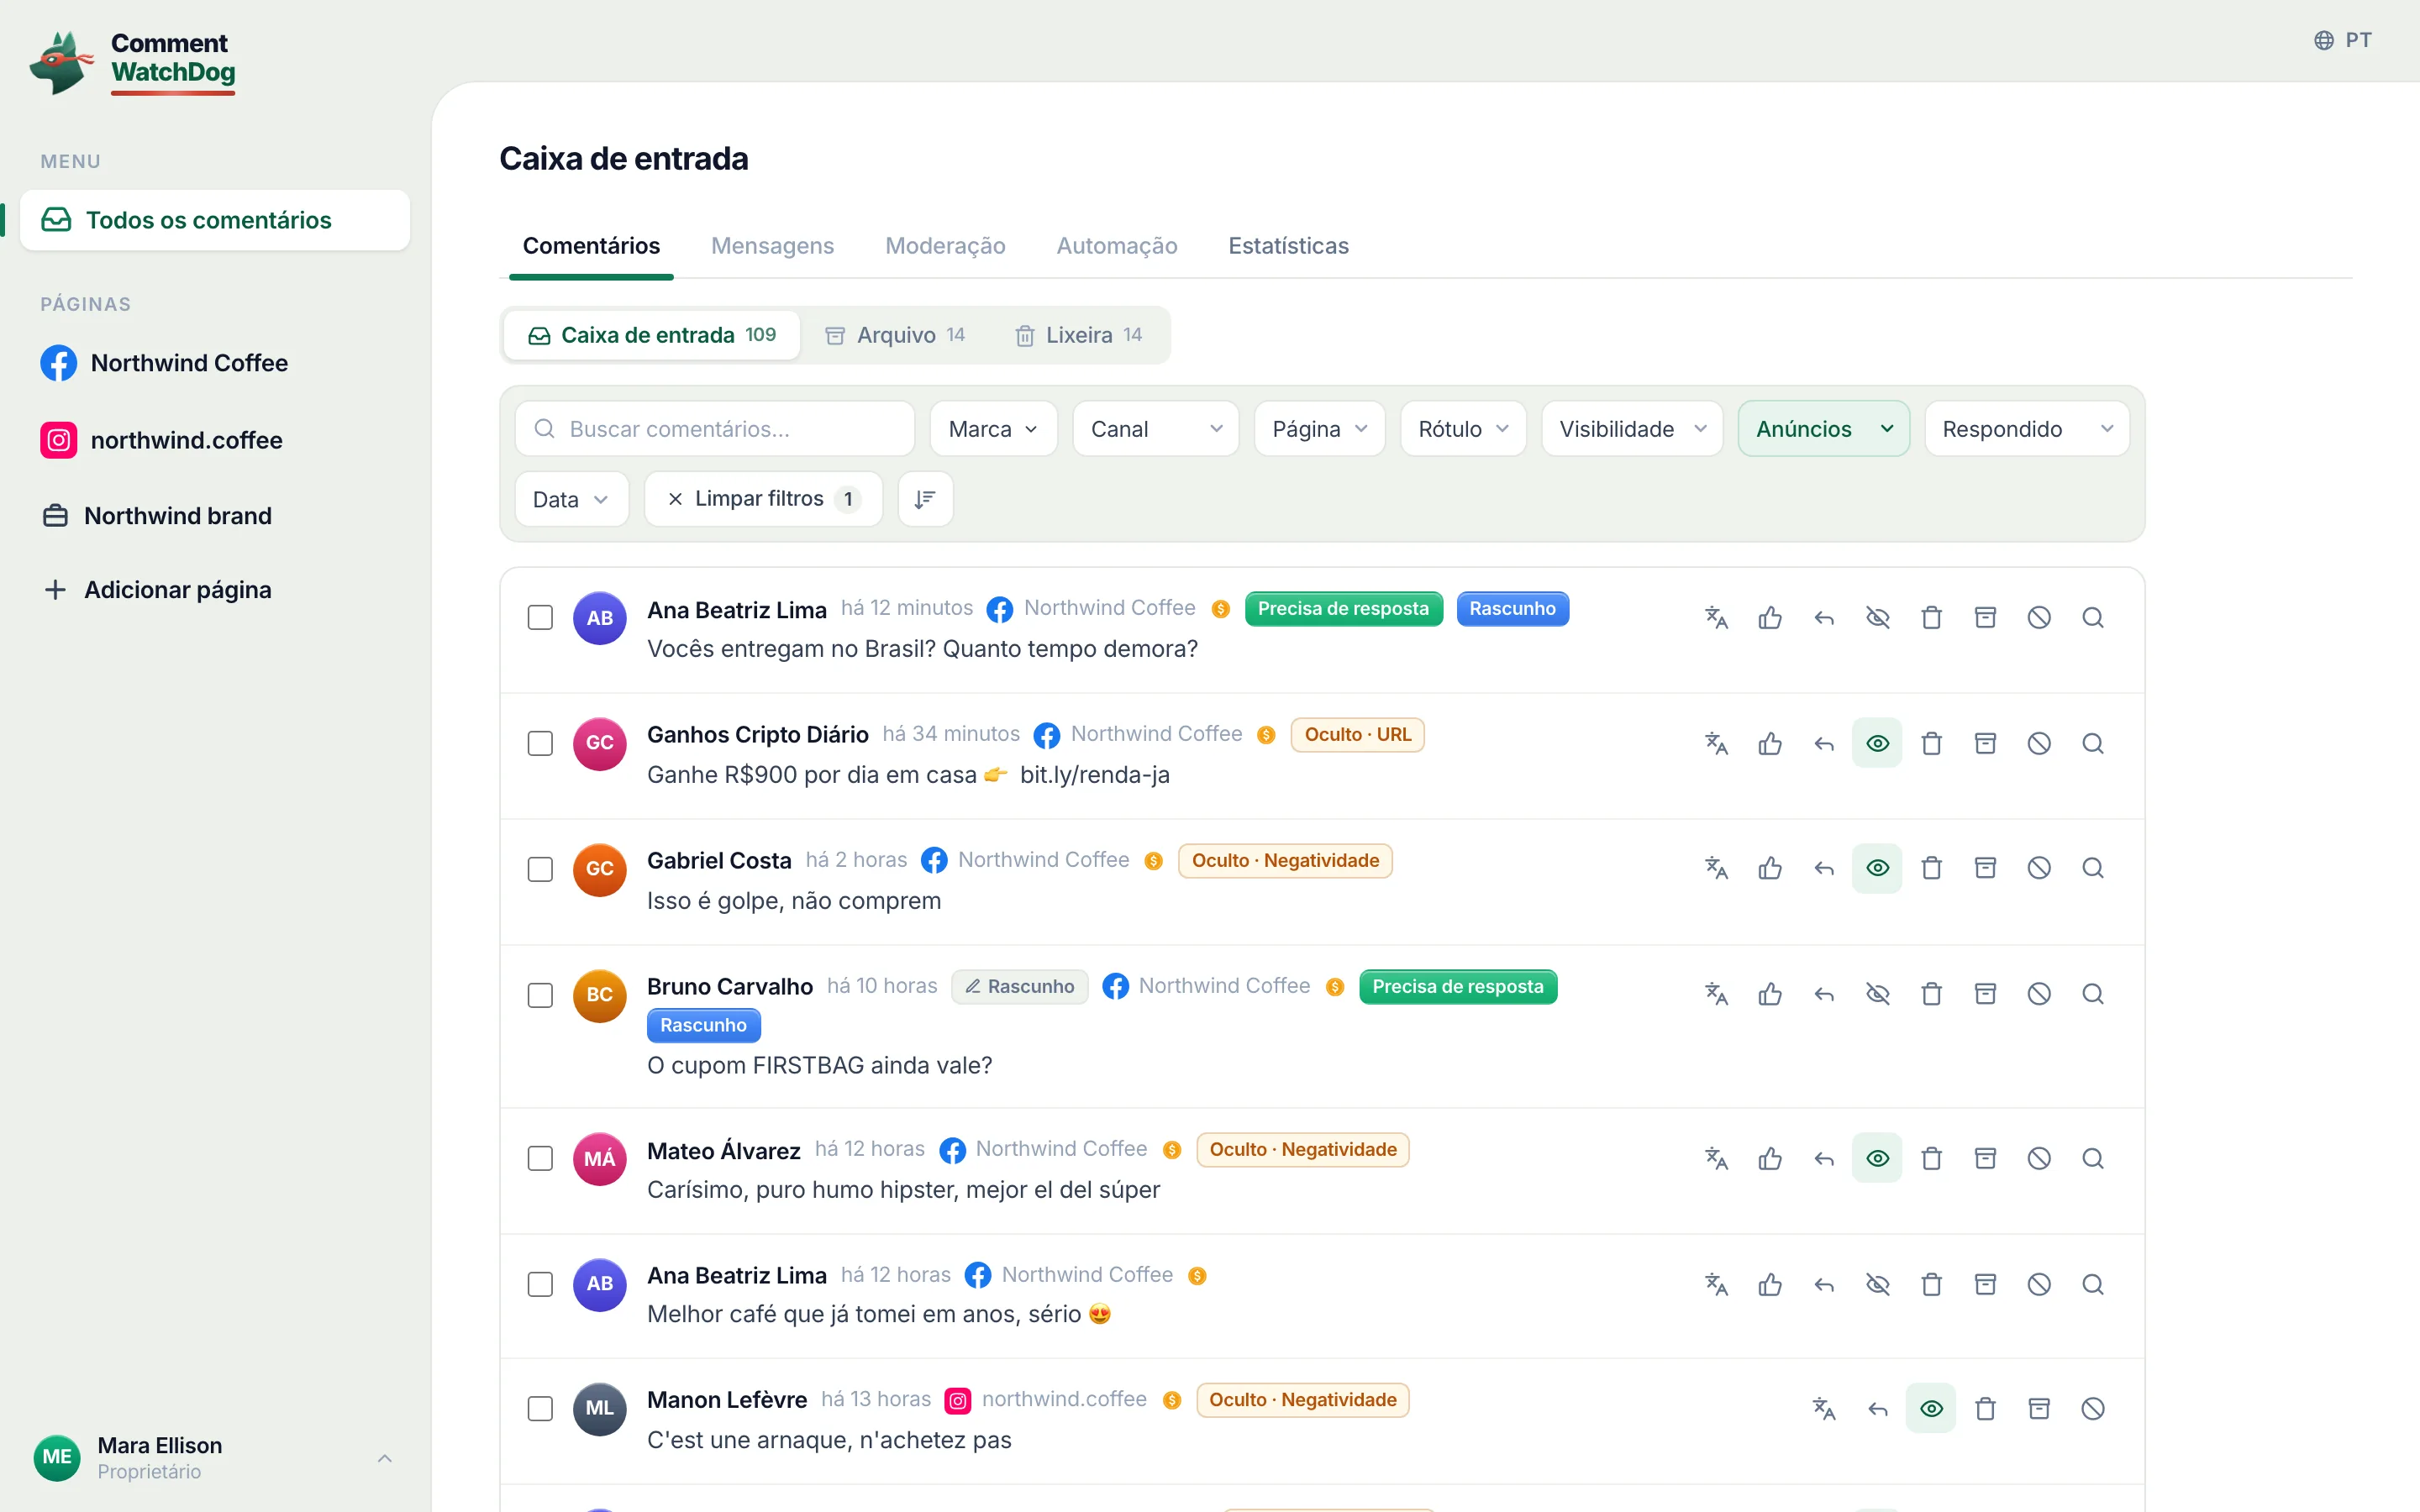2420x1512 pixels.
Task: Select the 'Vocês entregam no Brasil?' comment checkbox
Action: 540,618
